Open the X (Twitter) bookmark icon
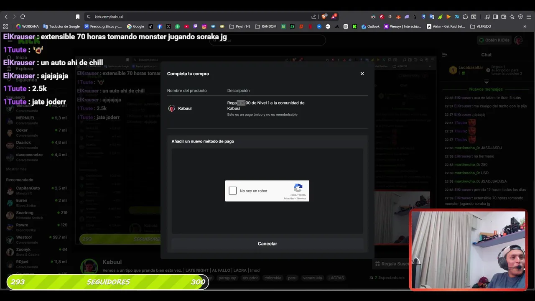The image size is (535, 301). click(x=168, y=26)
